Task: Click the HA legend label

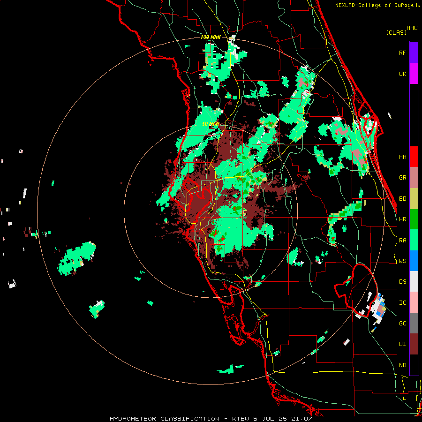Action: pyautogui.click(x=402, y=157)
